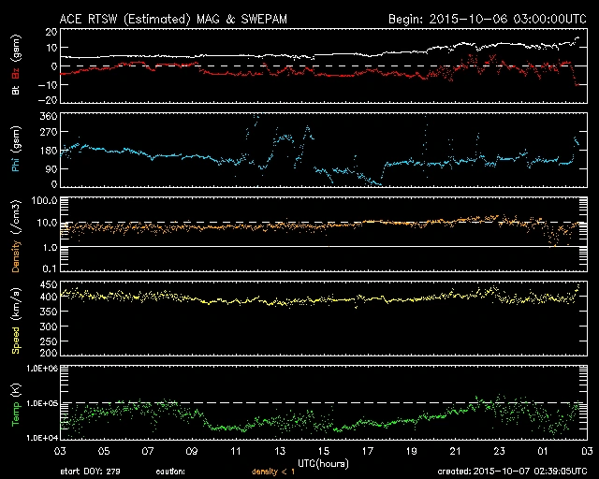
Task: Click the 'start DOY: 279' footer text
Action: (90, 472)
